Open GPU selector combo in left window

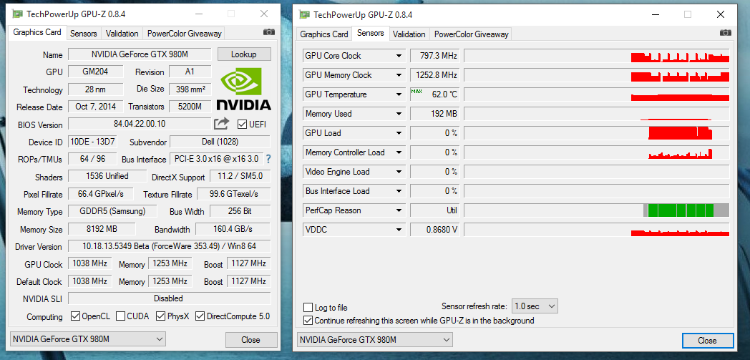[88, 339]
